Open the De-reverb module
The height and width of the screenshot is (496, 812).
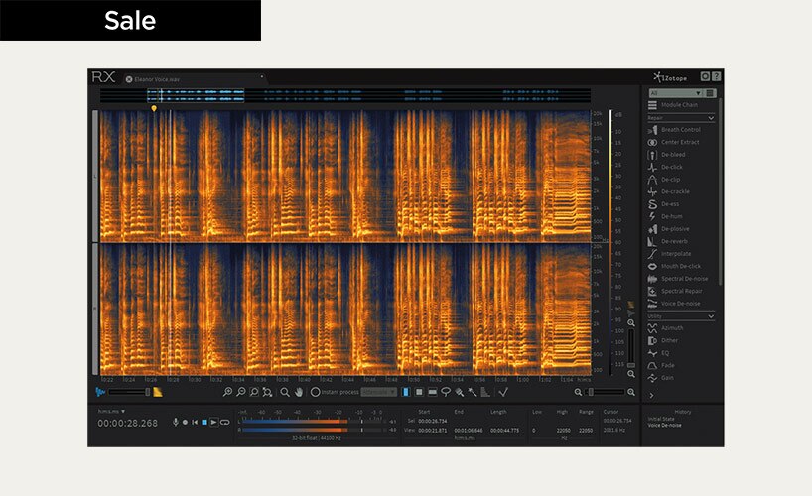coord(667,241)
